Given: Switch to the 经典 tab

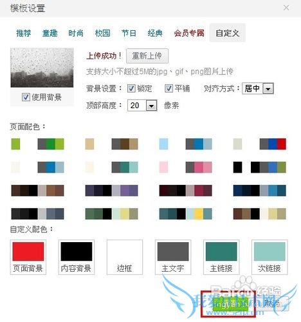Looking at the screenshot, I should tap(155, 33).
